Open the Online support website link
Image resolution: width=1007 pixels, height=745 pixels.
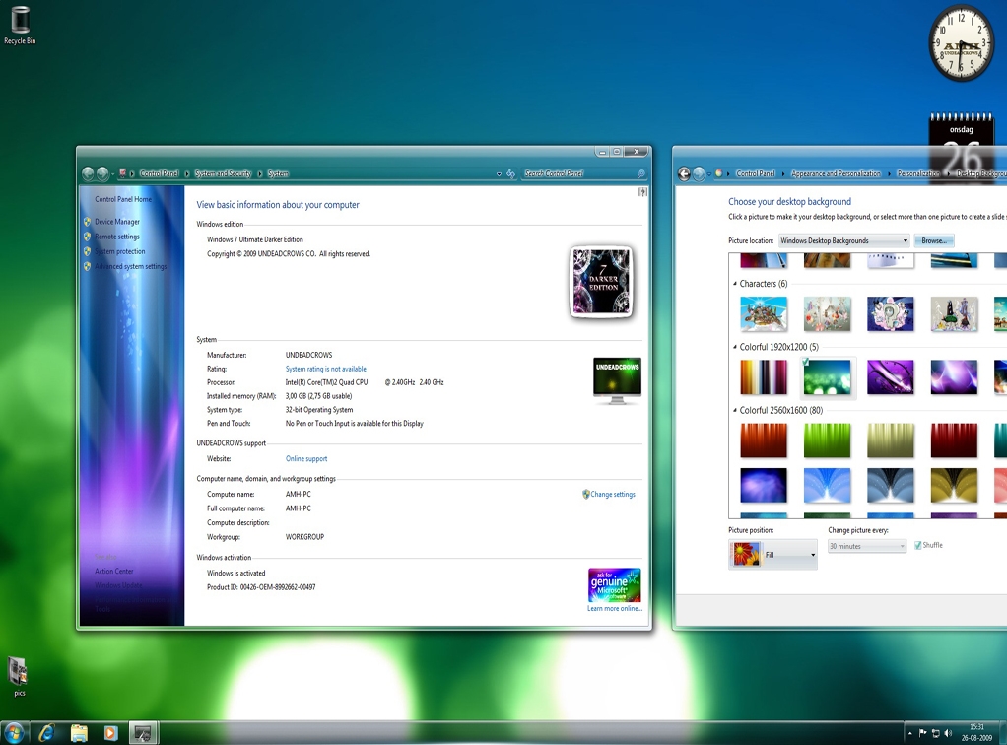[x=306, y=458]
